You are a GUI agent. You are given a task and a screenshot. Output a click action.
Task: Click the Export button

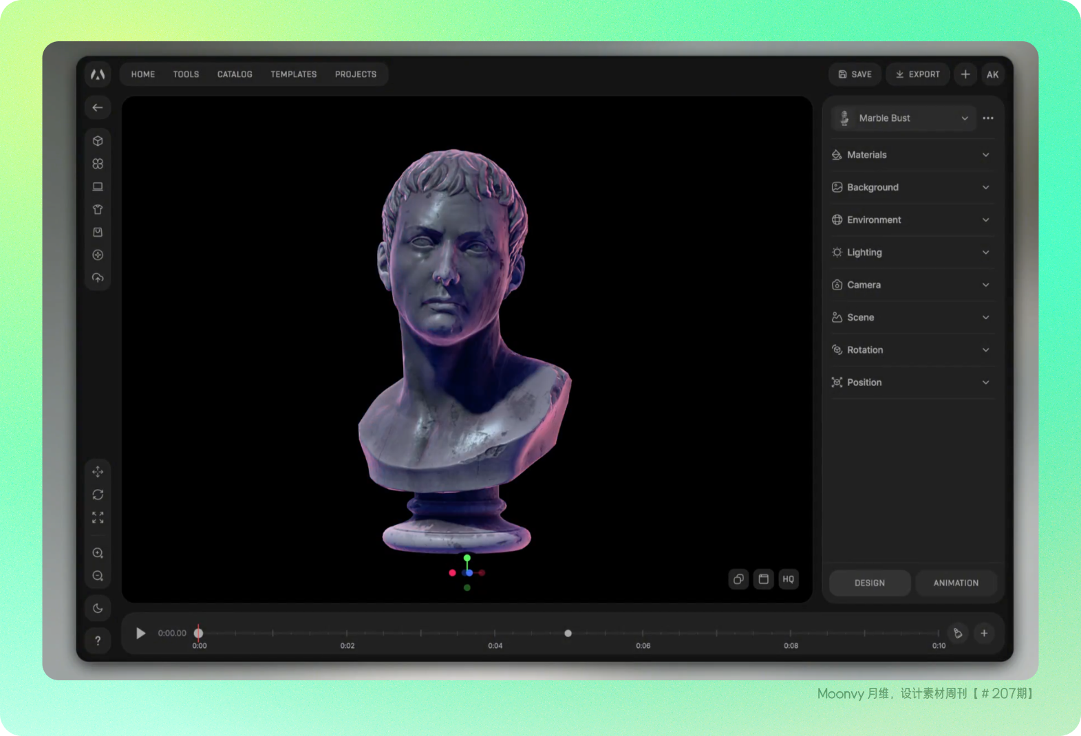[917, 74]
